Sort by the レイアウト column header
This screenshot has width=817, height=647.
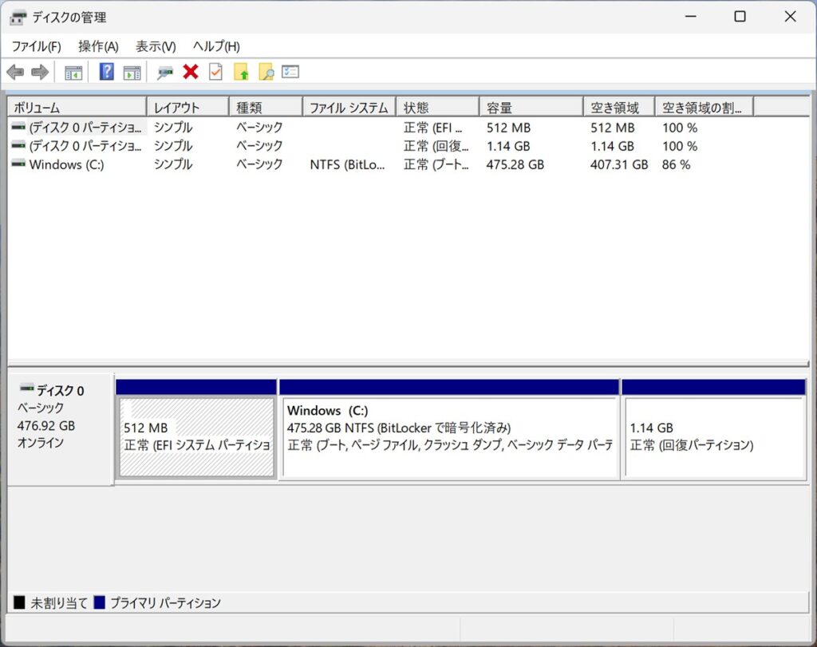pyautogui.click(x=188, y=108)
